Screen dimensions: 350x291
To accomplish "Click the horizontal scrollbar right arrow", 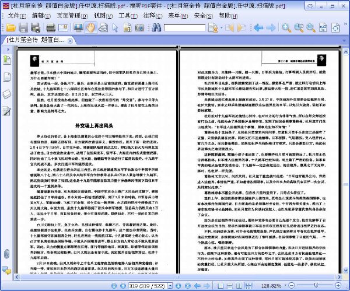I will click(339, 277).
